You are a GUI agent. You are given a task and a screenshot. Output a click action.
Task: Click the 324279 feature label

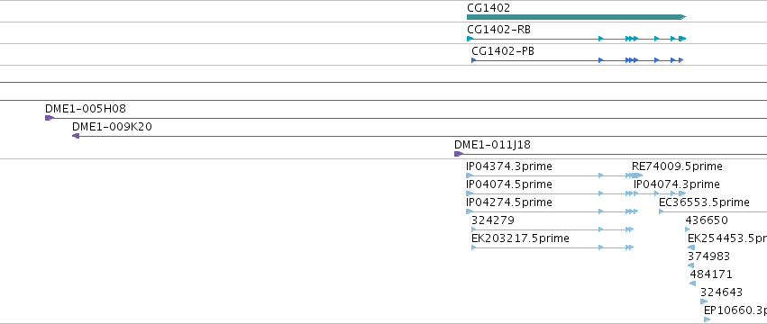493,220
